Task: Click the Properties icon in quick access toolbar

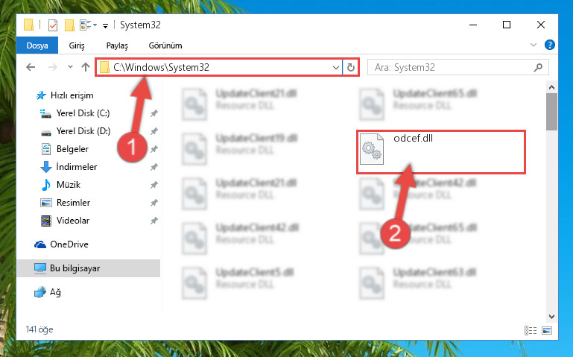Action: (53, 25)
